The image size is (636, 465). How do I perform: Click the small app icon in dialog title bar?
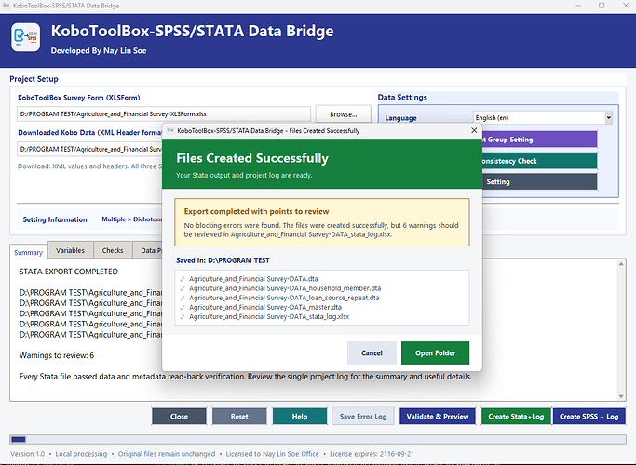click(170, 130)
